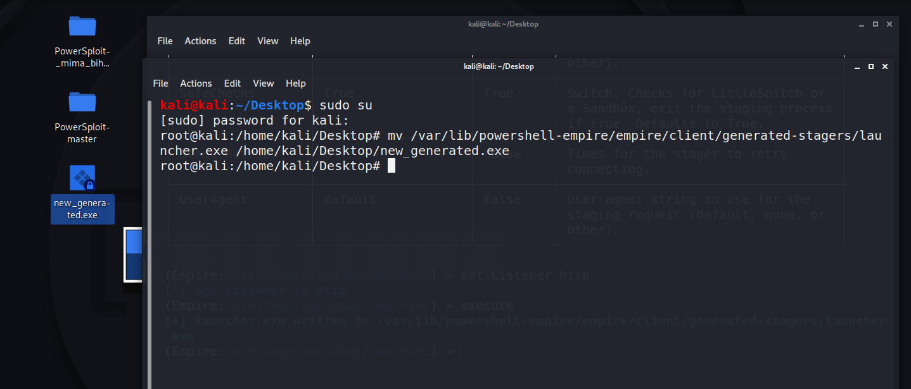Open the Edit menu of the front terminal
Viewport: 911px width, 389px height.
point(232,83)
